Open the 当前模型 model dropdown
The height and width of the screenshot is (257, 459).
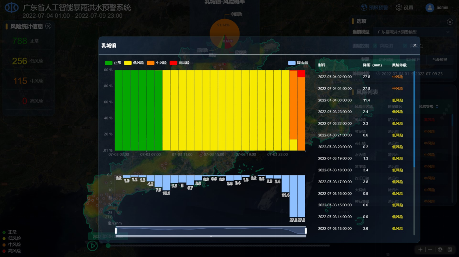click(x=397, y=32)
